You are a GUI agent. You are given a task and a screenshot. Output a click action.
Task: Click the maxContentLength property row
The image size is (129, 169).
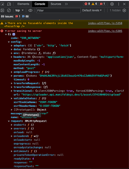[29, 65]
